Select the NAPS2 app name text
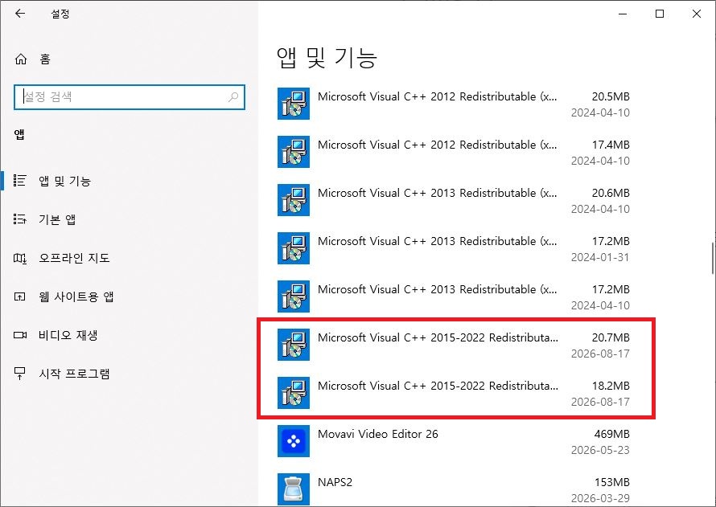The width and height of the screenshot is (716, 507). (335, 482)
